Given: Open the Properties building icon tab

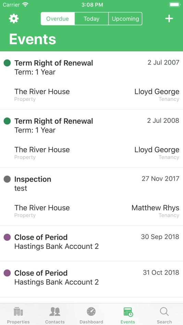Looking at the screenshot, I should (18, 315).
